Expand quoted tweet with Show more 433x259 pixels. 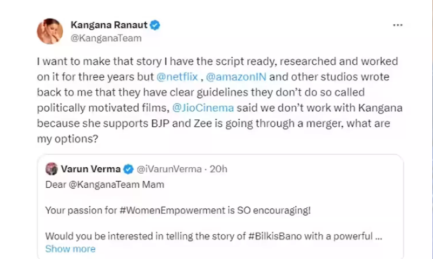[70, 249]
